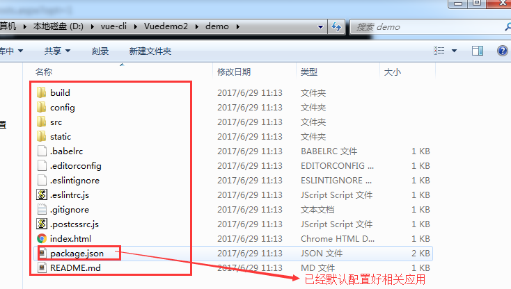Open the build folder icon
The height and width of the screenshot is (289, 511).
[41, 92]
